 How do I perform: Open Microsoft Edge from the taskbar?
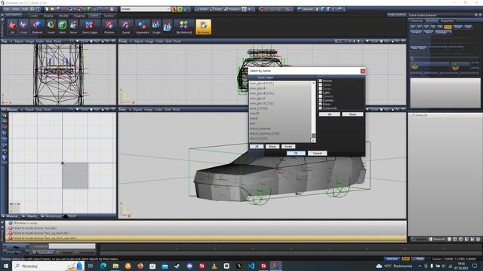pos(103,266)
